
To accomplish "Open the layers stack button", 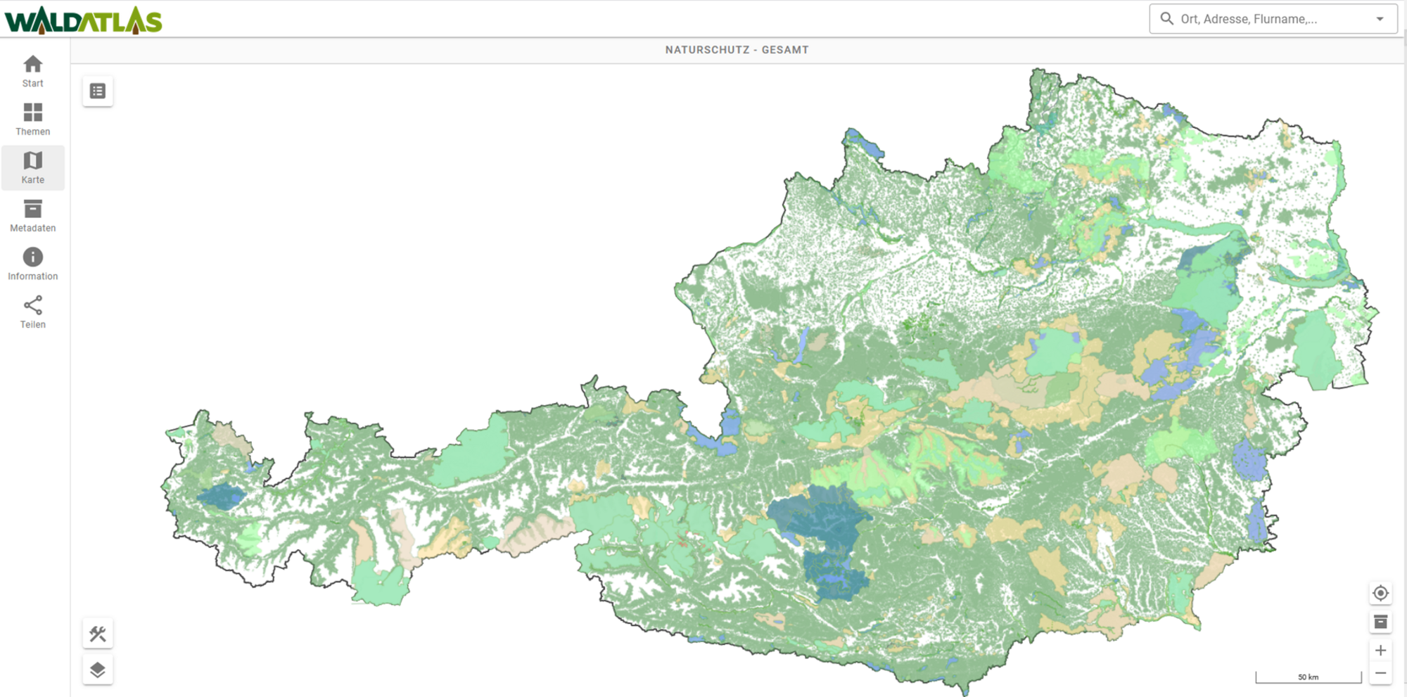I will click(98, 670).
